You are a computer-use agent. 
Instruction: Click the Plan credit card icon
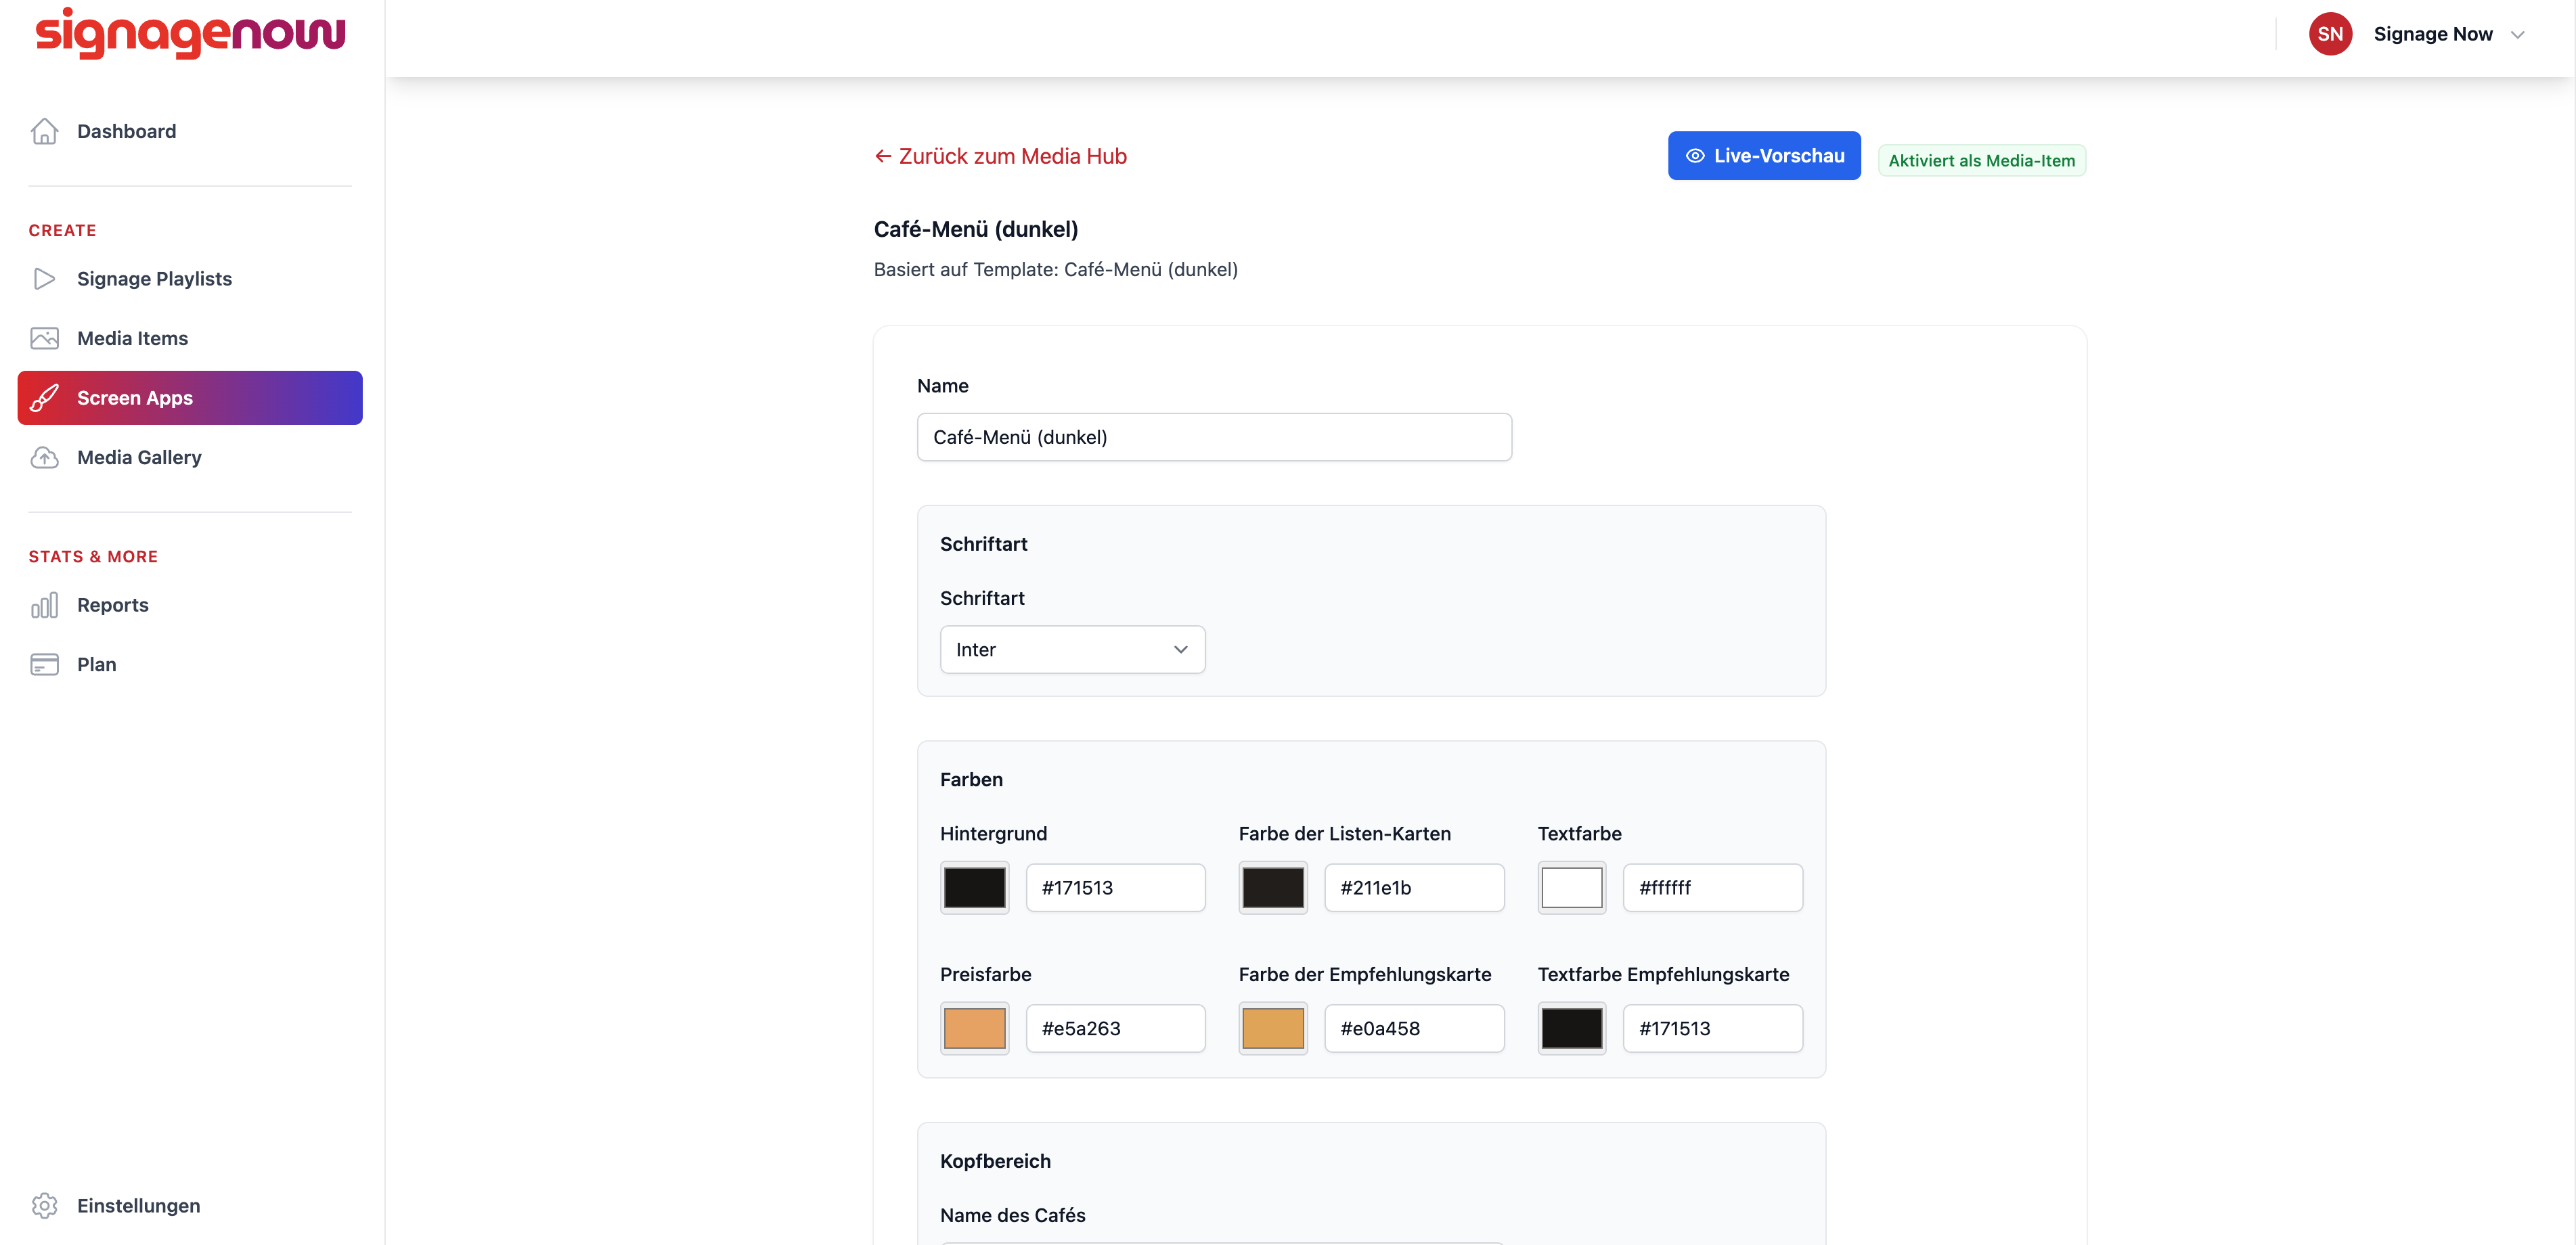(44, 664)
